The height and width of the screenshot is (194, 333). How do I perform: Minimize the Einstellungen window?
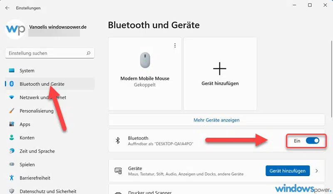point(294,5)
